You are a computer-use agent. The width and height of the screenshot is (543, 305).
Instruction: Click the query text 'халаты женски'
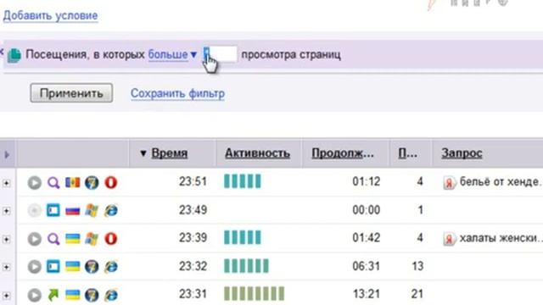coord(501,238)
